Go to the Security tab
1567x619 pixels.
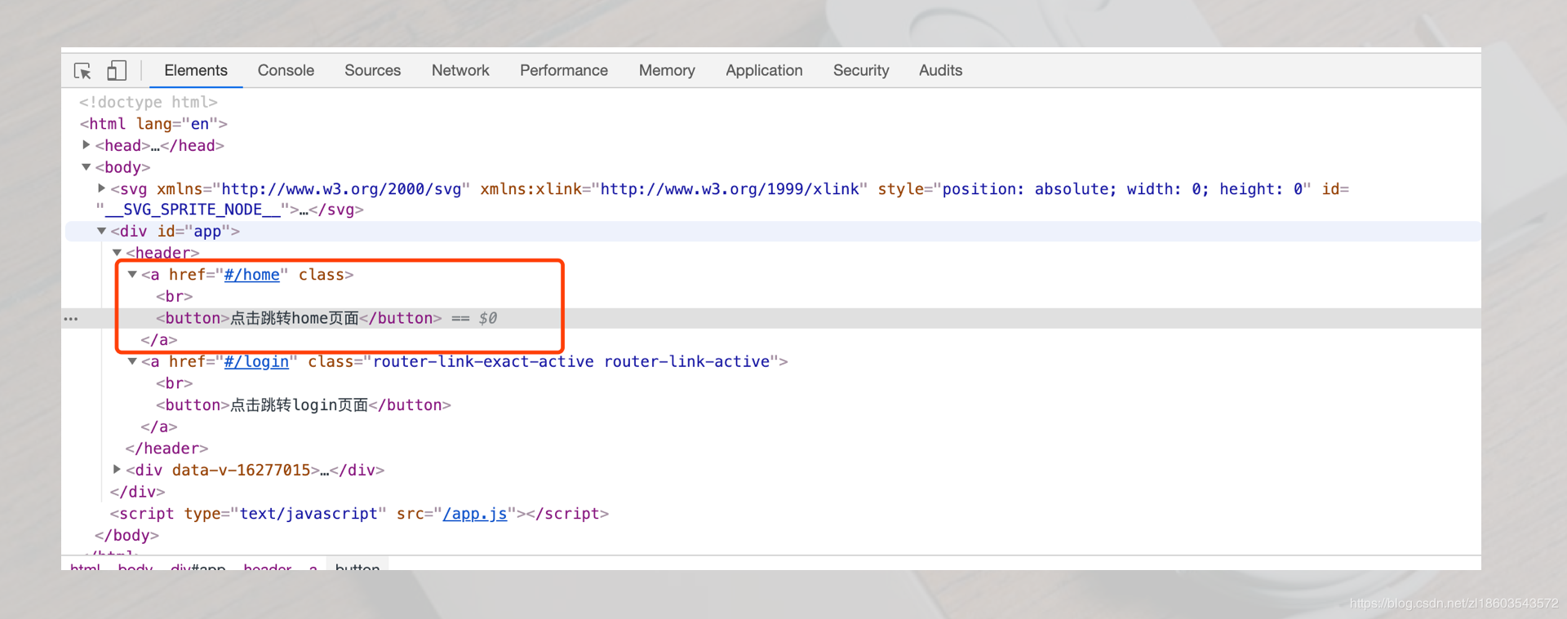click(861, 71)
